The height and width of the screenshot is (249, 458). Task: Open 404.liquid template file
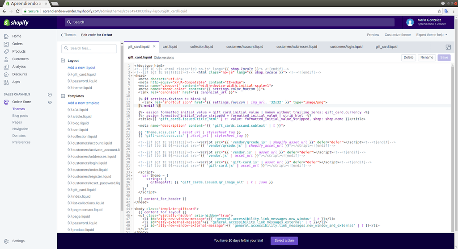coord(78,110)
